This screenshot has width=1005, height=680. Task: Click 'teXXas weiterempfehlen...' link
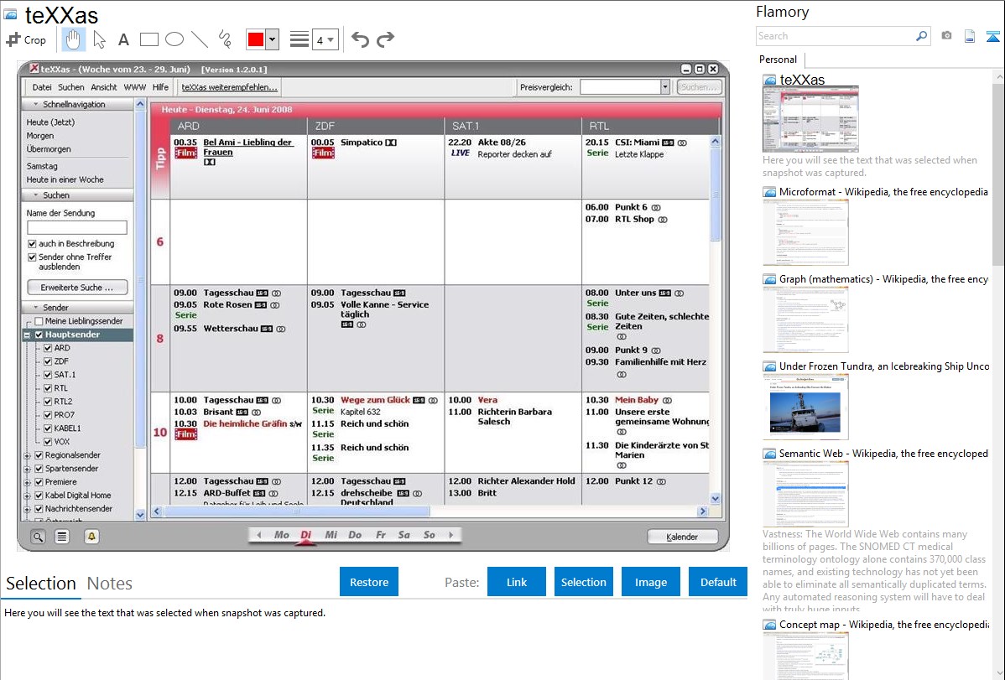[230, 87]
